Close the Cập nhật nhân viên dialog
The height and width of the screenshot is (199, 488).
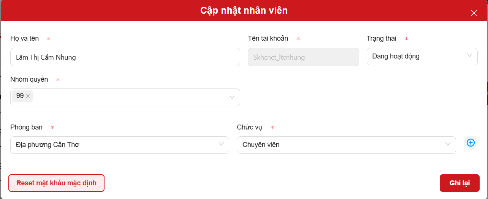point(474,13)
